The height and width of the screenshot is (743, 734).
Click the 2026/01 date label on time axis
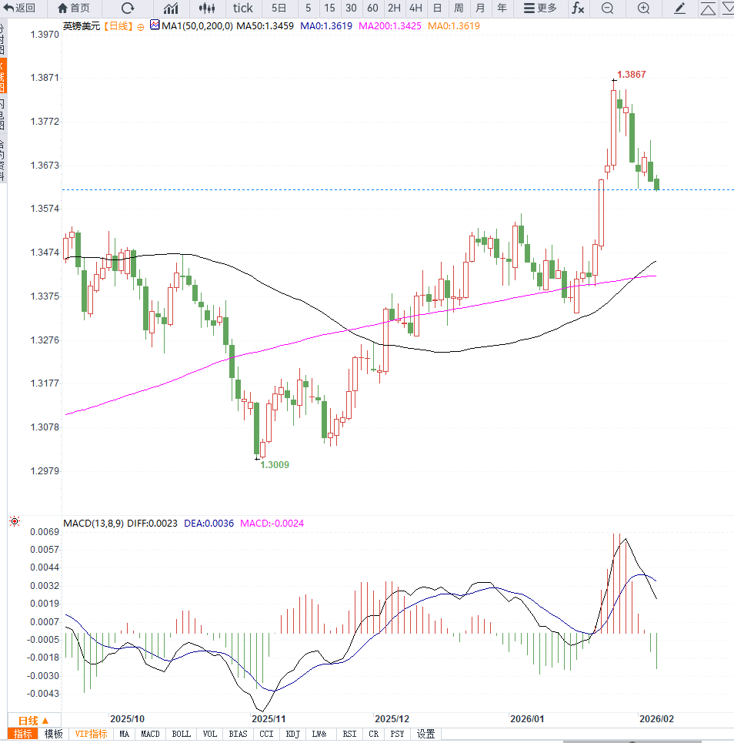click(527, 719)
